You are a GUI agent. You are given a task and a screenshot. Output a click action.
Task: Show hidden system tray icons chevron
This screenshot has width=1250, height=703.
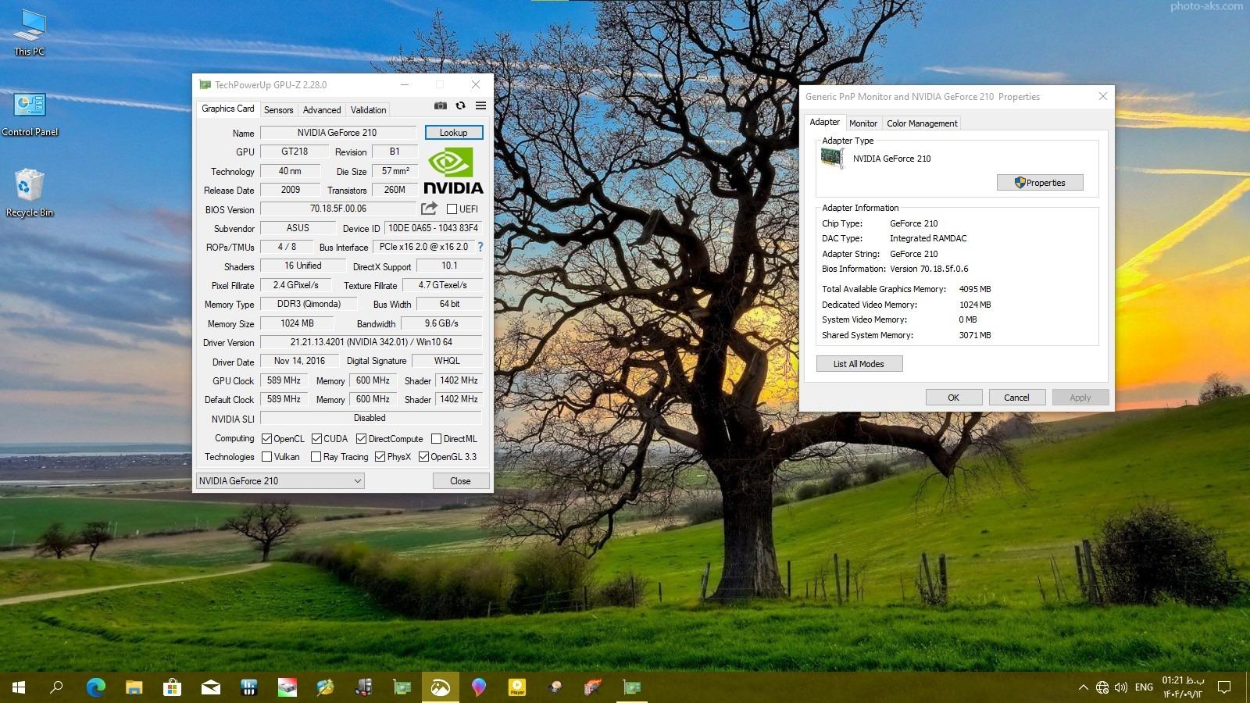tap(1083, 687)
